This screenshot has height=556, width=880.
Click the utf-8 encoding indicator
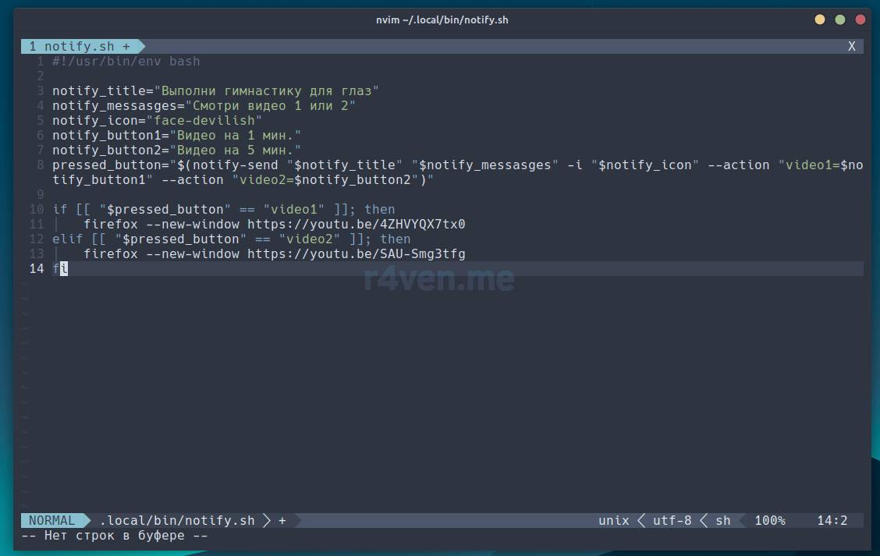point(672,521)
